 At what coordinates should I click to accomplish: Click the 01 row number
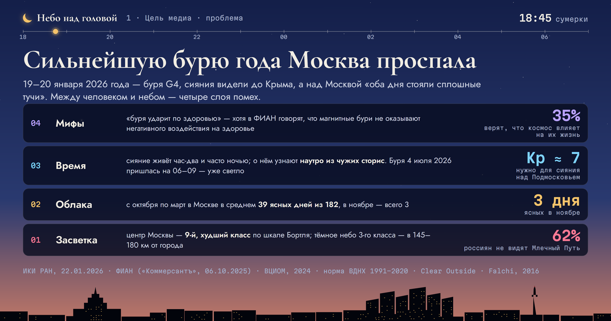click(x=36, y=240)
